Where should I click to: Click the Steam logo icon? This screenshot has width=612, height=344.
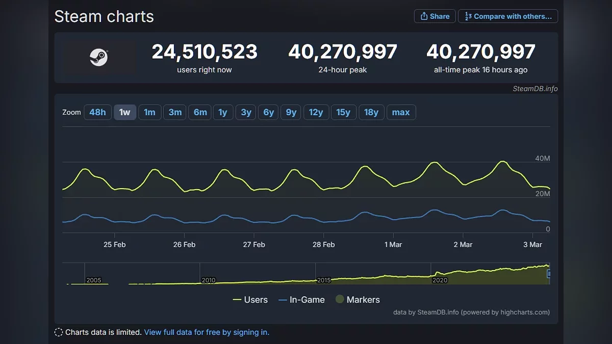point(99,57)
